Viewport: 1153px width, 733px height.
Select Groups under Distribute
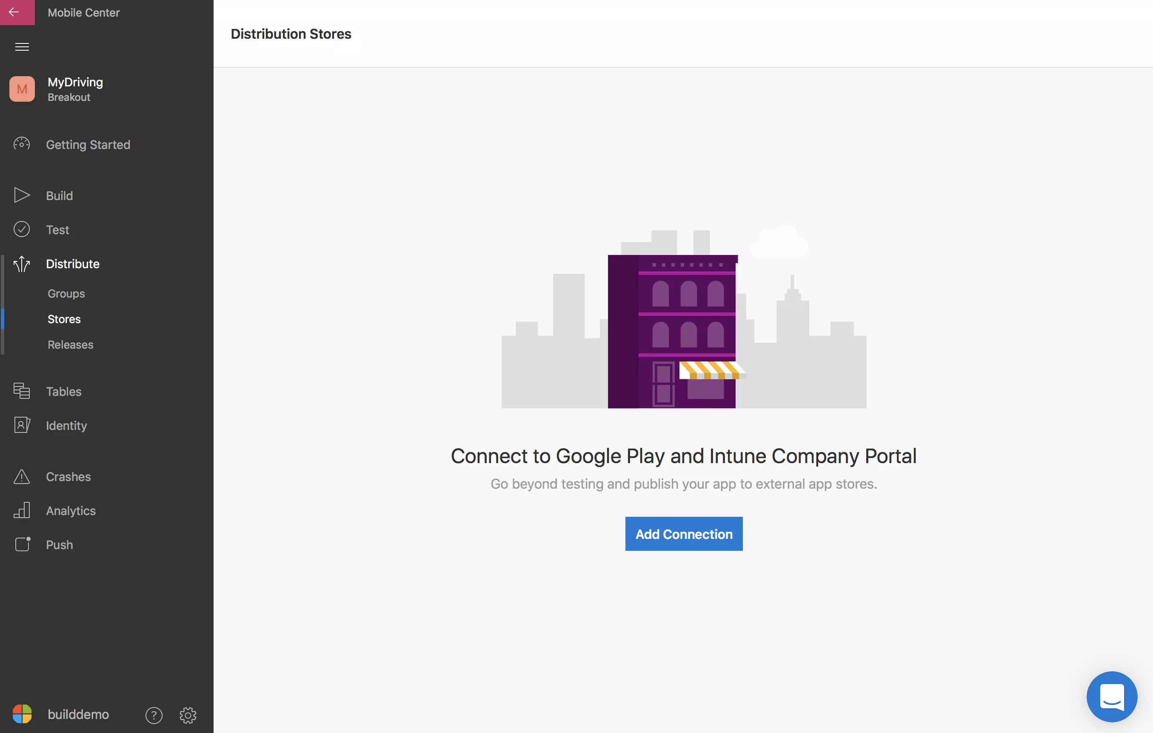66,293
